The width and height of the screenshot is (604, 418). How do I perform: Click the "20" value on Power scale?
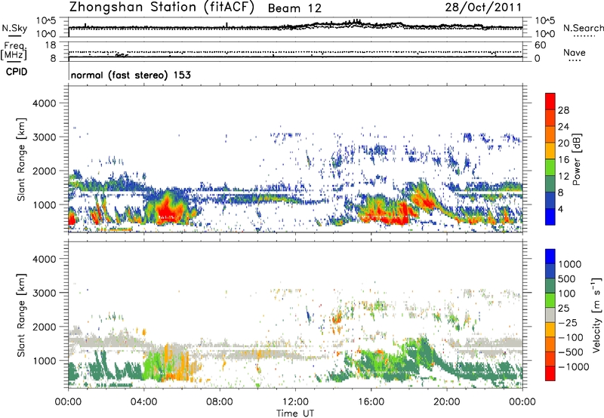[x=563, y=143]
